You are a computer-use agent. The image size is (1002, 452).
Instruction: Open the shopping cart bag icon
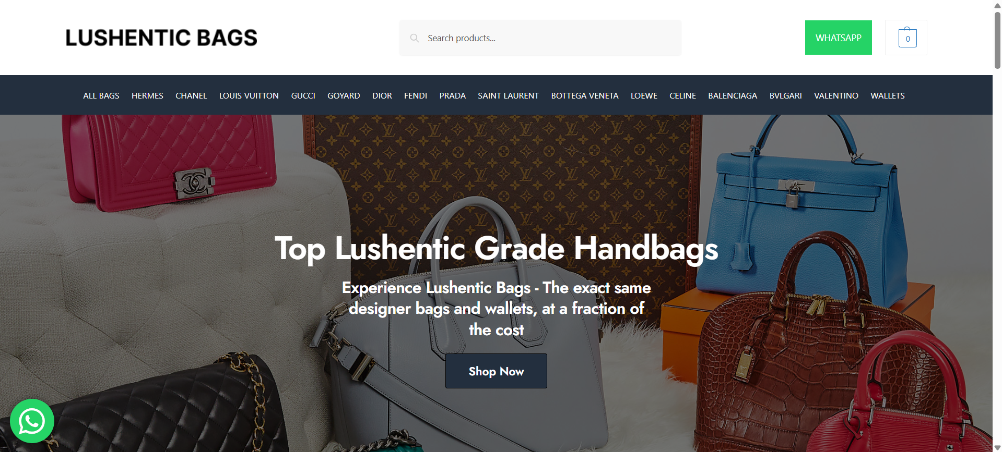tap(907, 38)
